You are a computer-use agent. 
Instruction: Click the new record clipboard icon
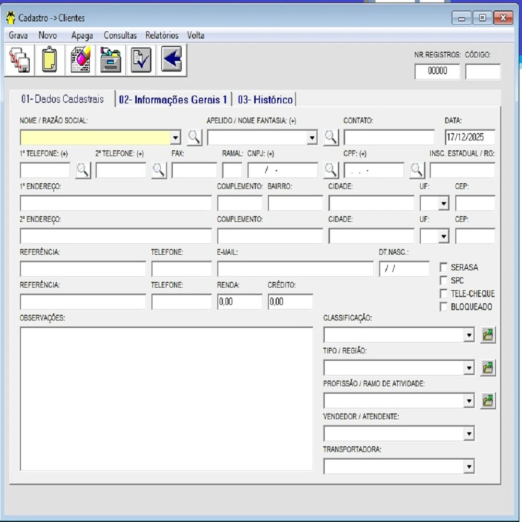click(x=50, y=61)
